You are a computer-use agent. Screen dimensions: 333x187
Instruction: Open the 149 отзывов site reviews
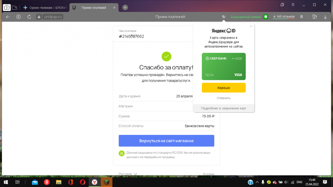point(283,17)
